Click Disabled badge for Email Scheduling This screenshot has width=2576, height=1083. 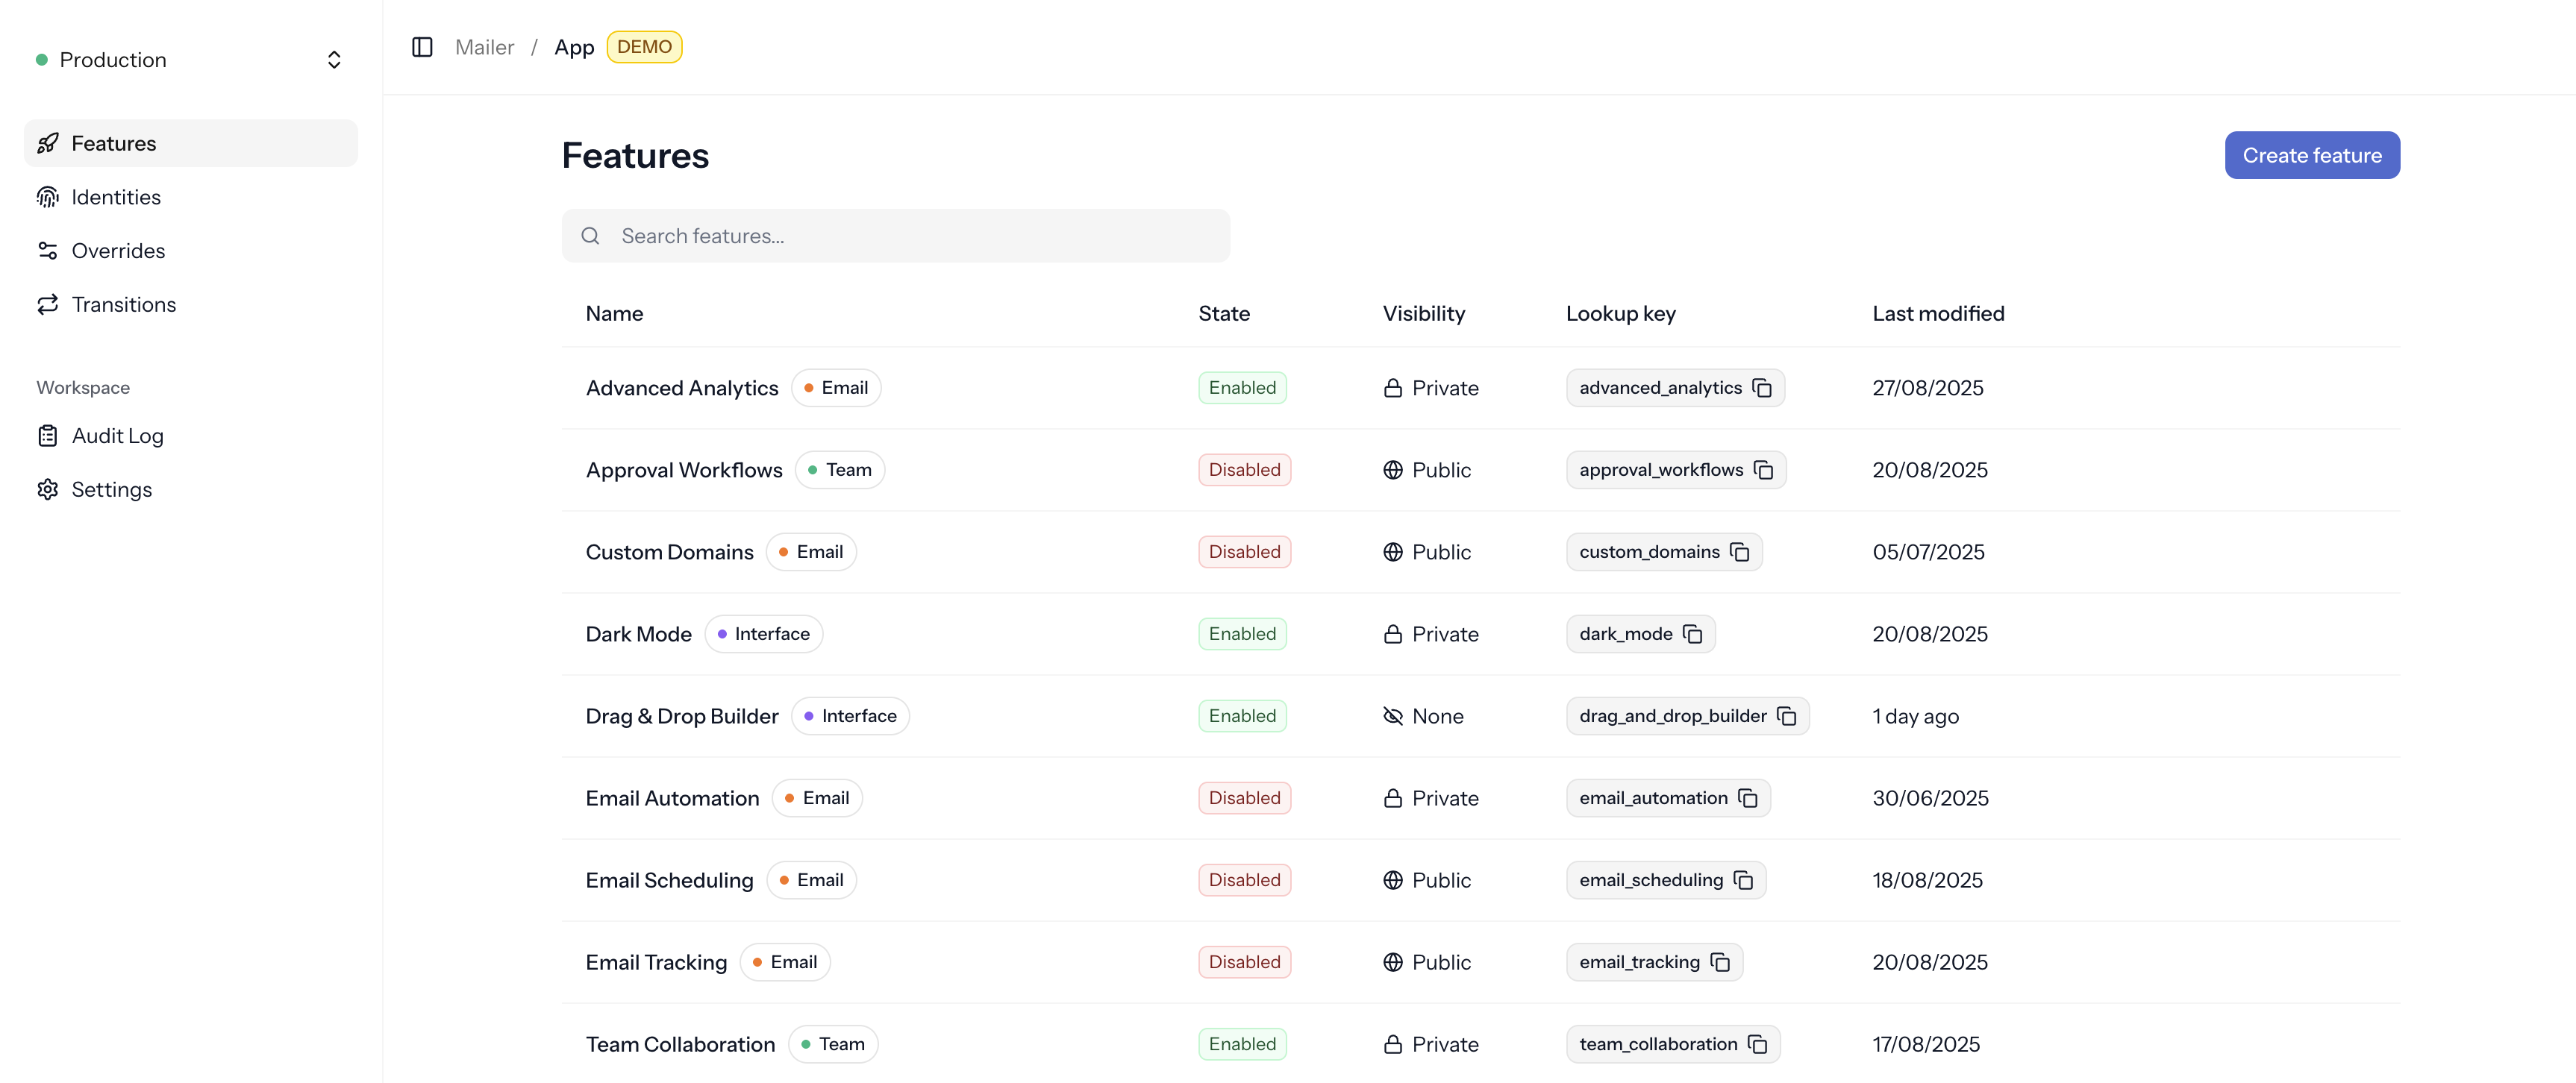coord(1244,879)
